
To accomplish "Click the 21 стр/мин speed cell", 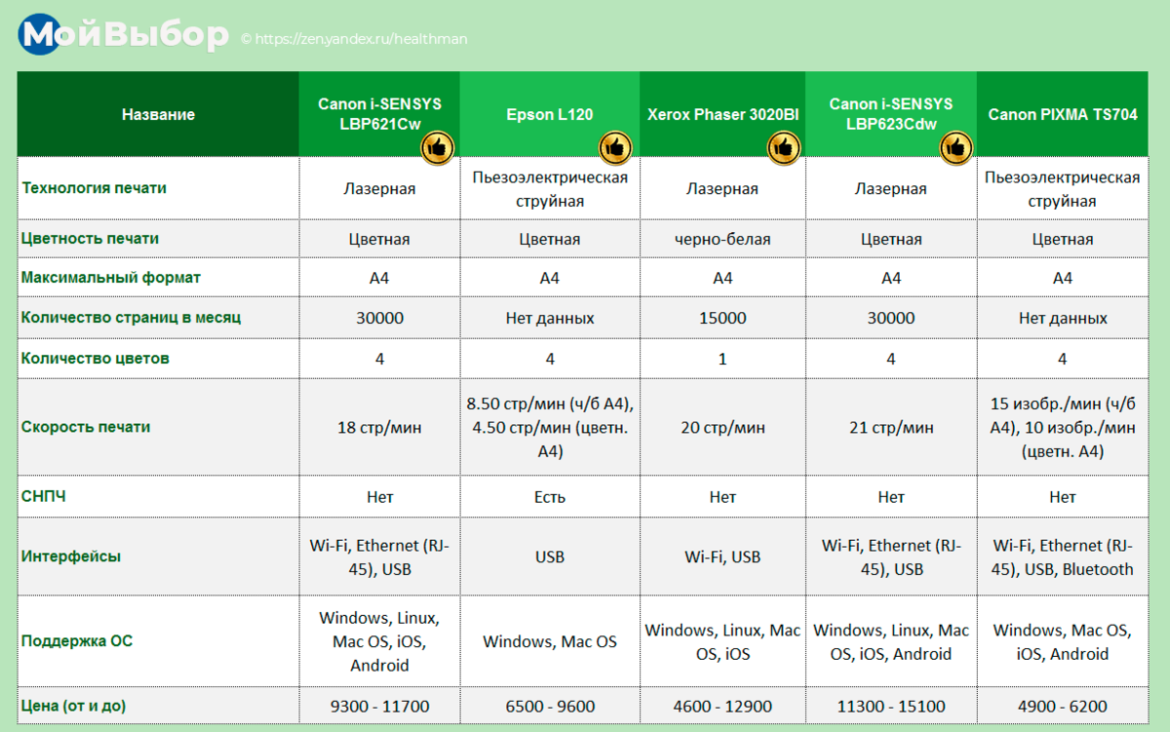I will click(x=891, y=427).
